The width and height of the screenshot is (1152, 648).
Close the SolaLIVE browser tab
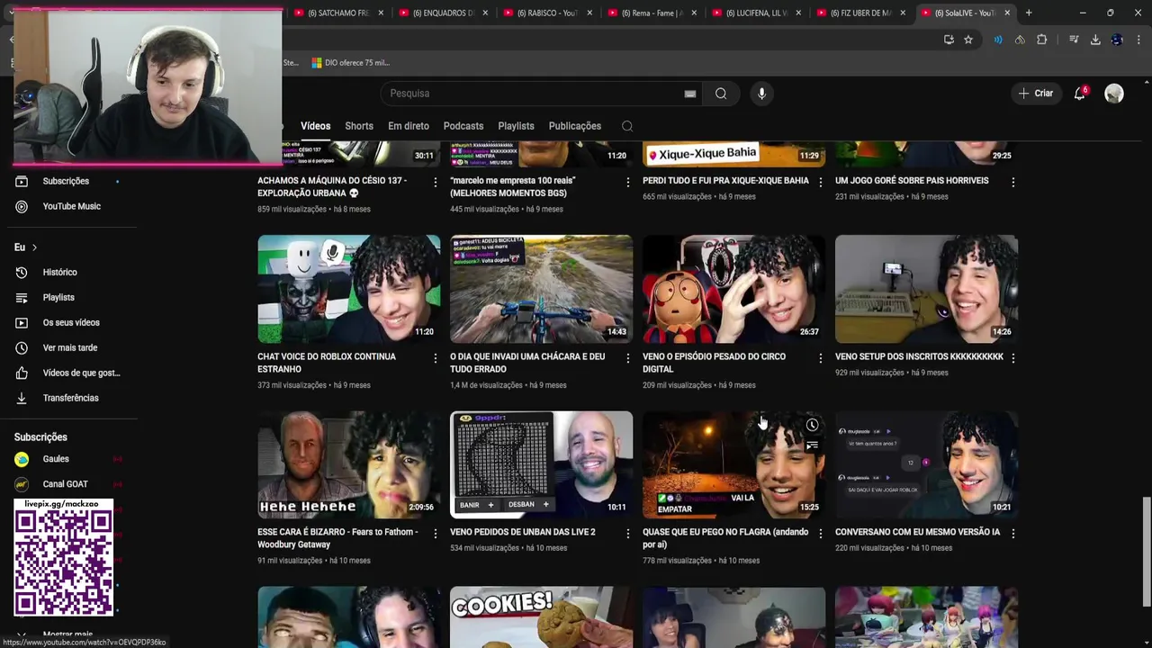pyautogui.click(x=1007, y=13)
